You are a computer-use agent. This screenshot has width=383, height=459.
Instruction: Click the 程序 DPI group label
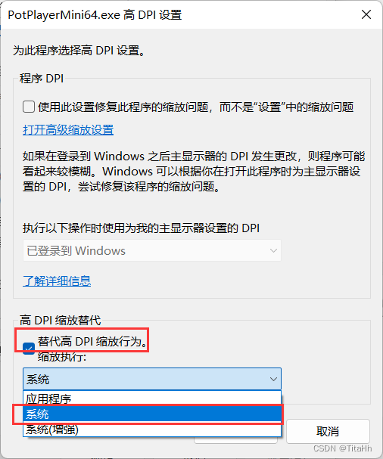(42, 78)
